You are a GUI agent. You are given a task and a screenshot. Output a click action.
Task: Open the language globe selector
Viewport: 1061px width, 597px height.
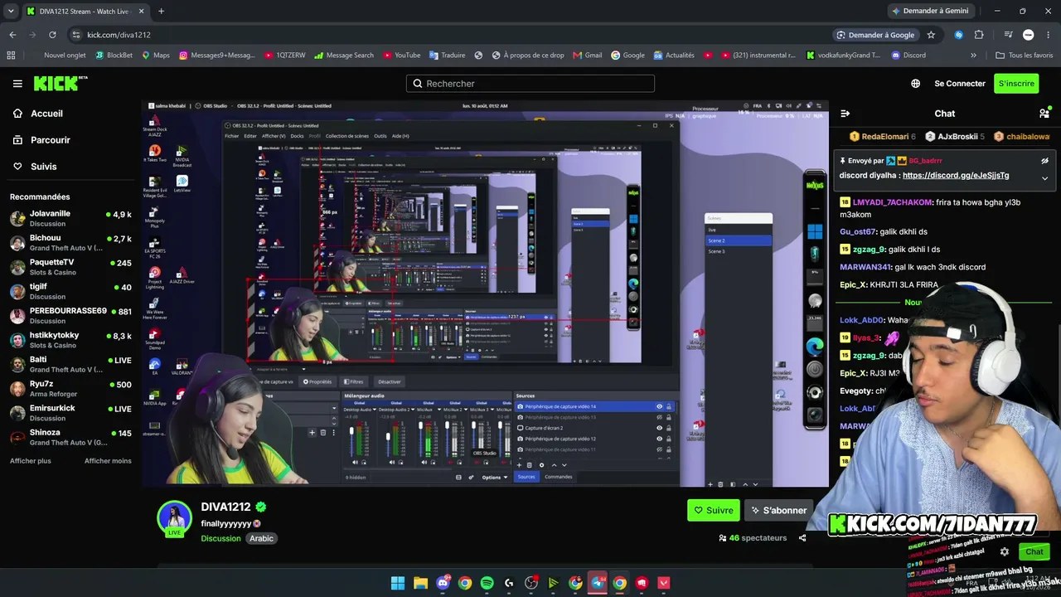click(915, 84)
